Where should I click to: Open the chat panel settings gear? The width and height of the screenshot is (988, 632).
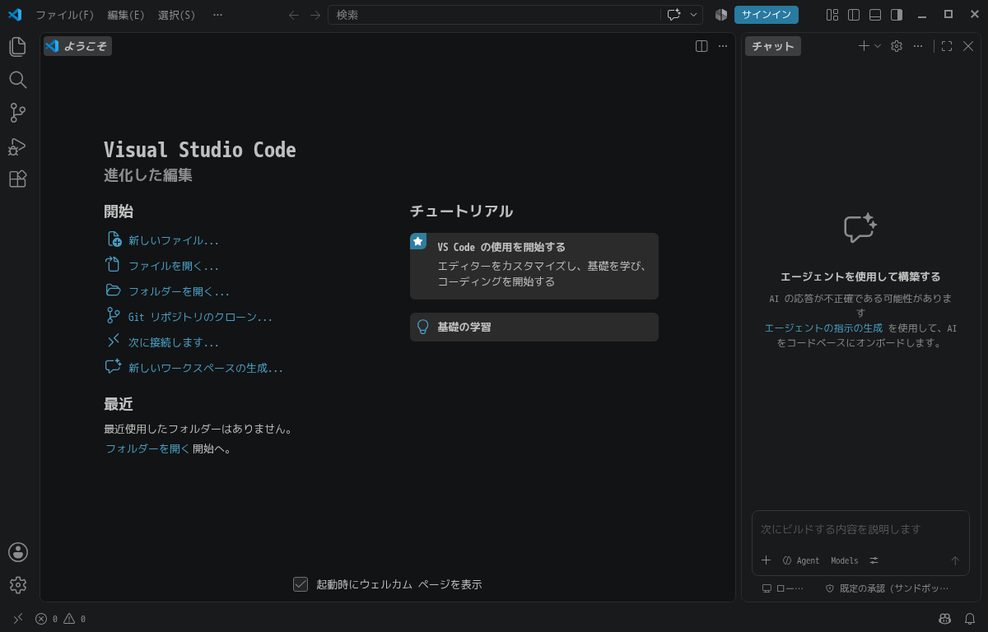click(897, 46)
